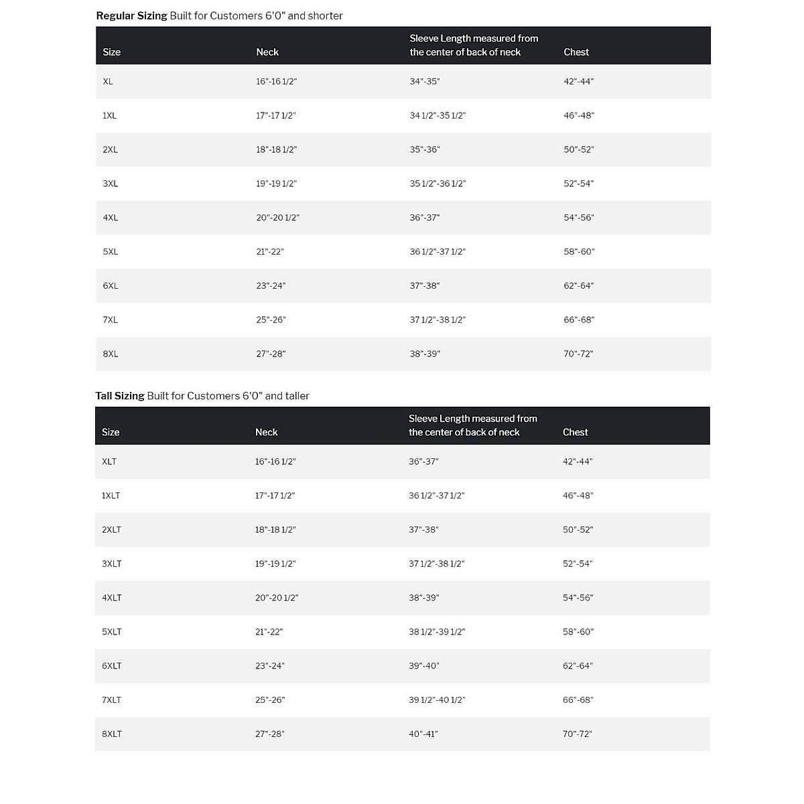Click the 1XLT size row label
The image size is (804, 804).
[111, 496]
